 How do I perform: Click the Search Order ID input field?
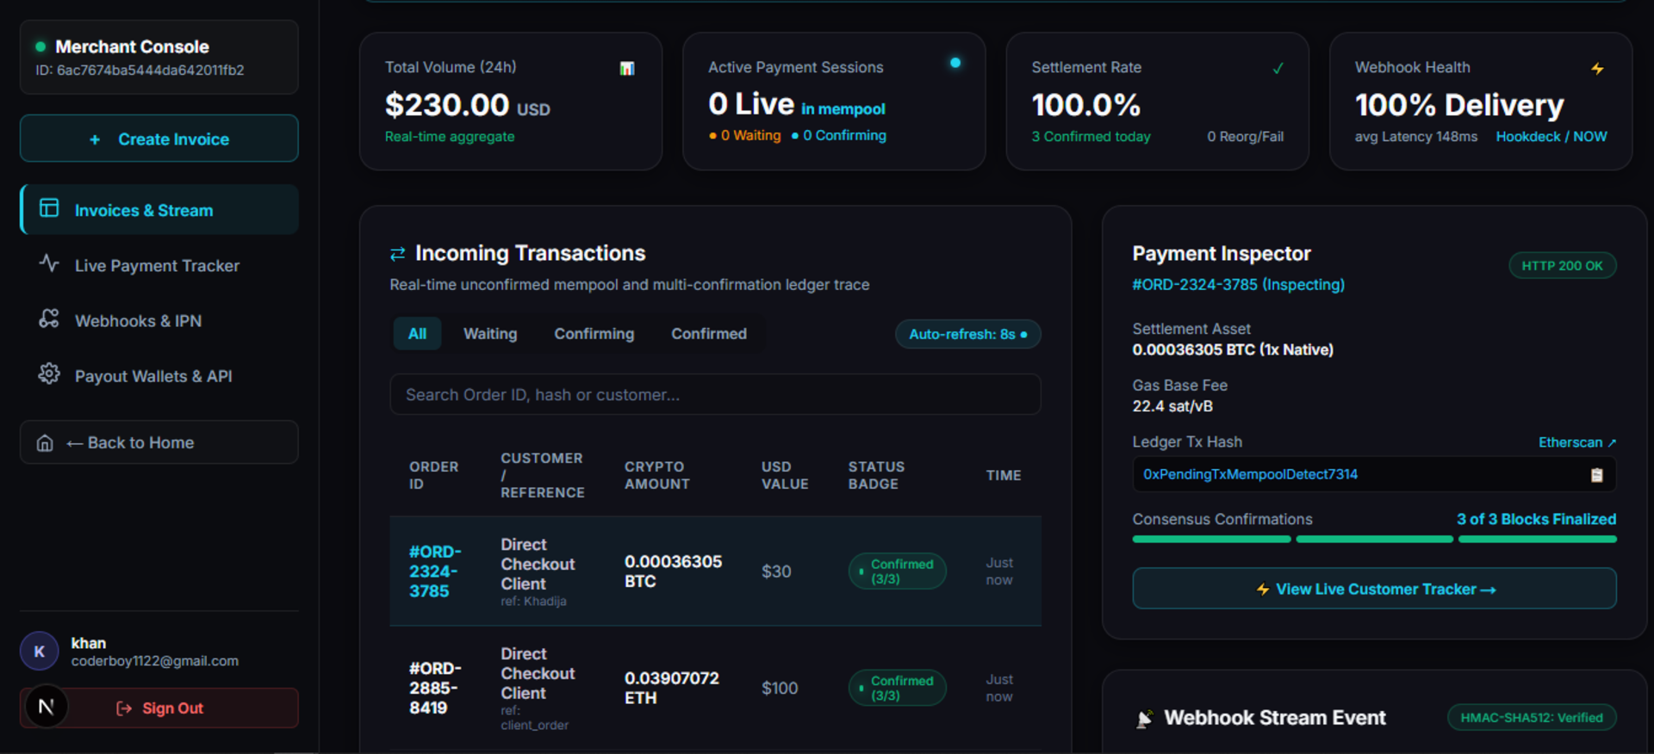click(x=715, y=394)
